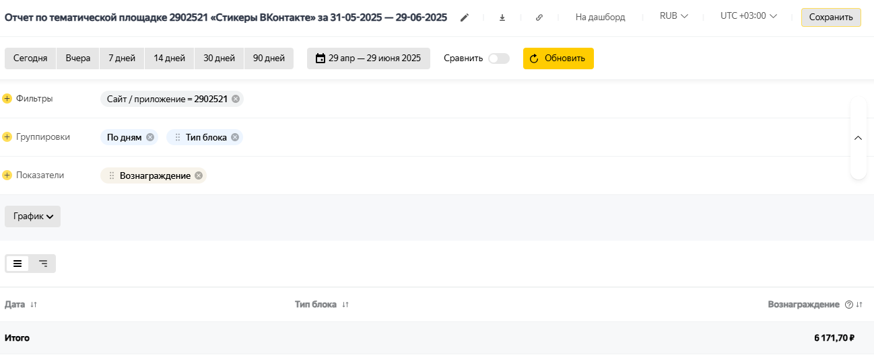Viewport: 874px width, 357px height.
Task: Open the UTC +03:00 timezone dropdown
Action: click(x=748, y=16)
